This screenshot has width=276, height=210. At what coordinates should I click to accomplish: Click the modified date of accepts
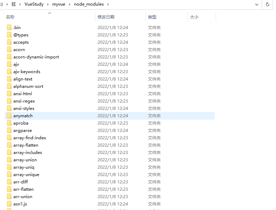(113, 42)
